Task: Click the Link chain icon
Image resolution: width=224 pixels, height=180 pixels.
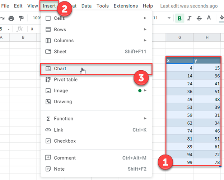Action: 48,130
